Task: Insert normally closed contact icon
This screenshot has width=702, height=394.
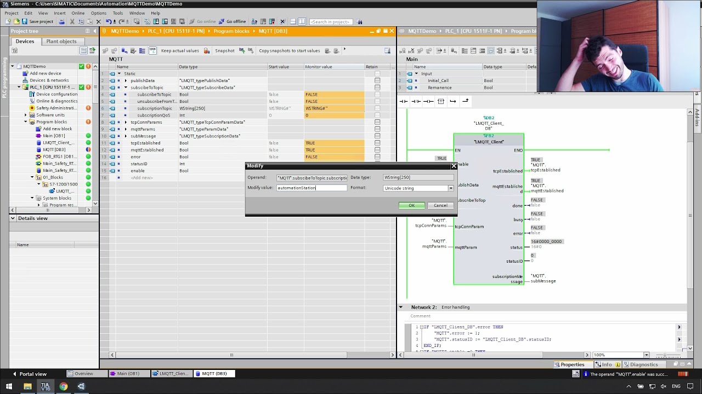Action: (416, 101)
